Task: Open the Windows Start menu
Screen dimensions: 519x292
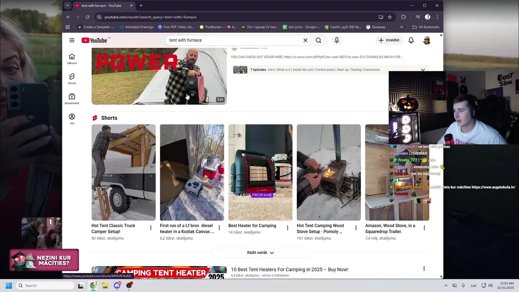Action: (x=9, y=286)
